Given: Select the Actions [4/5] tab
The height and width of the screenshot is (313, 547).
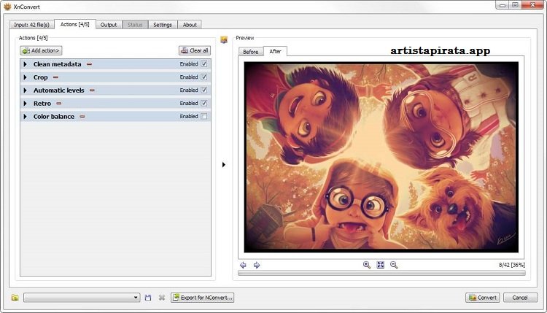Looking at the screenshot, I should 74,24.
